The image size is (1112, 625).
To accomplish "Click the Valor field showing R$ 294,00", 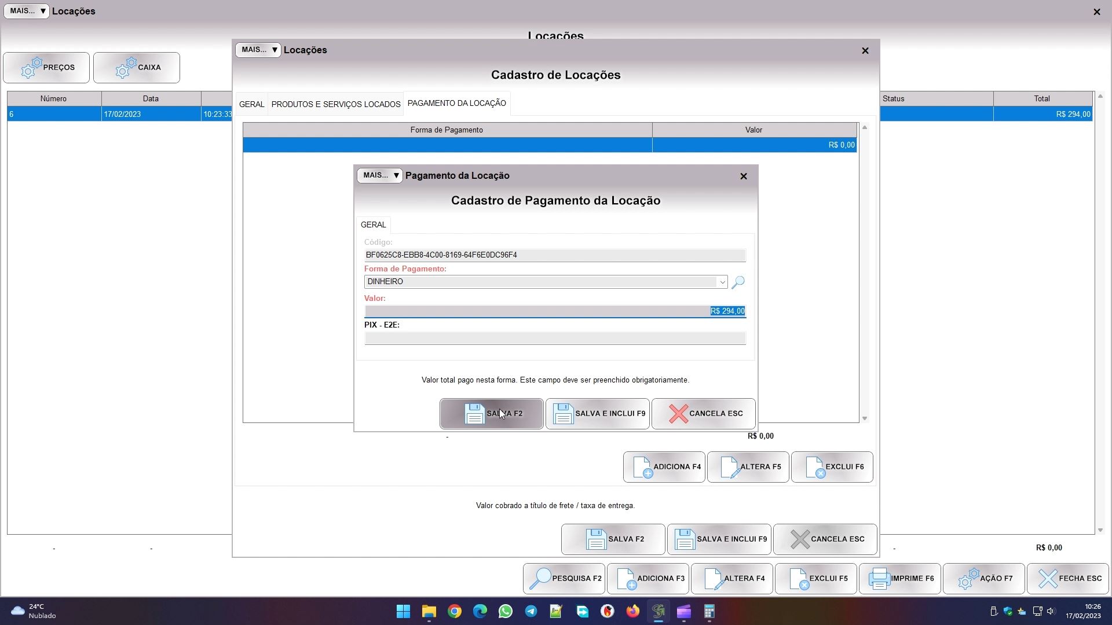I will (554, 311).
